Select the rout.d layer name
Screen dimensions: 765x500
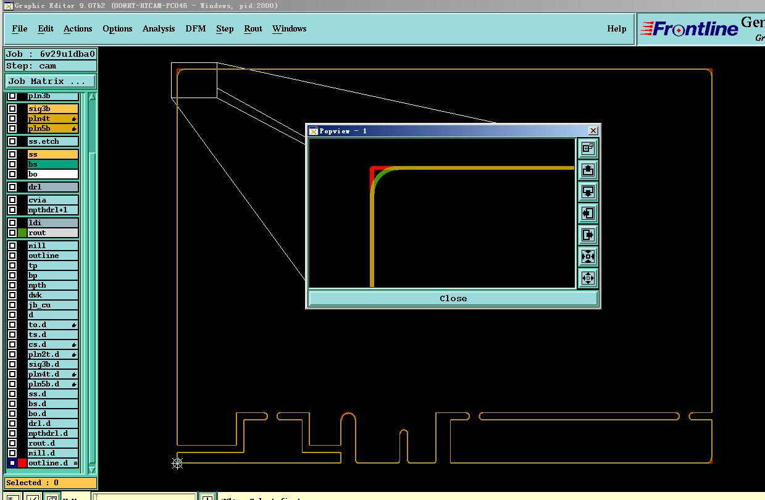pyautogui.click(x=53, y=443)
